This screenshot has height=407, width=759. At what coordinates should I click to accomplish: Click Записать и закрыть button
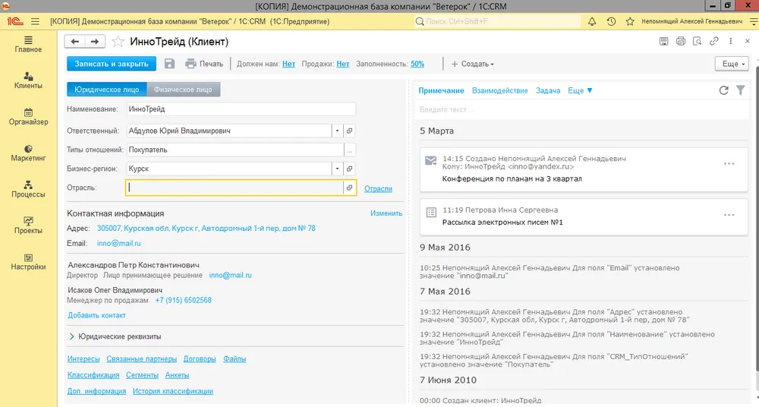pos(112,64)
